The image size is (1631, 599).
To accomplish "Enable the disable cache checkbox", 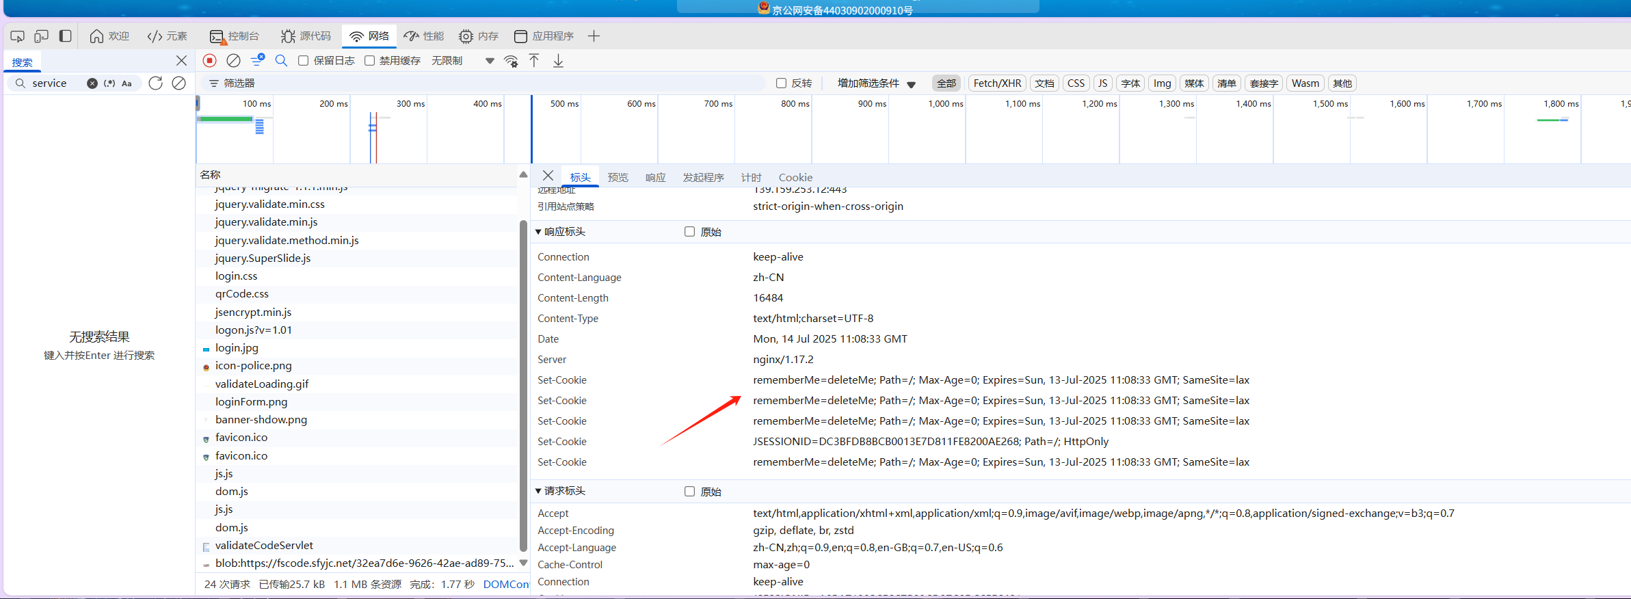I will point(369,61).
